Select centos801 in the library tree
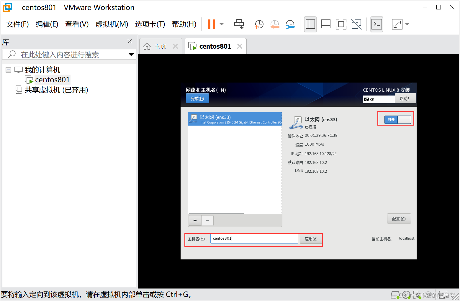This screenshot has height=301, width=460. click(52, 80)
